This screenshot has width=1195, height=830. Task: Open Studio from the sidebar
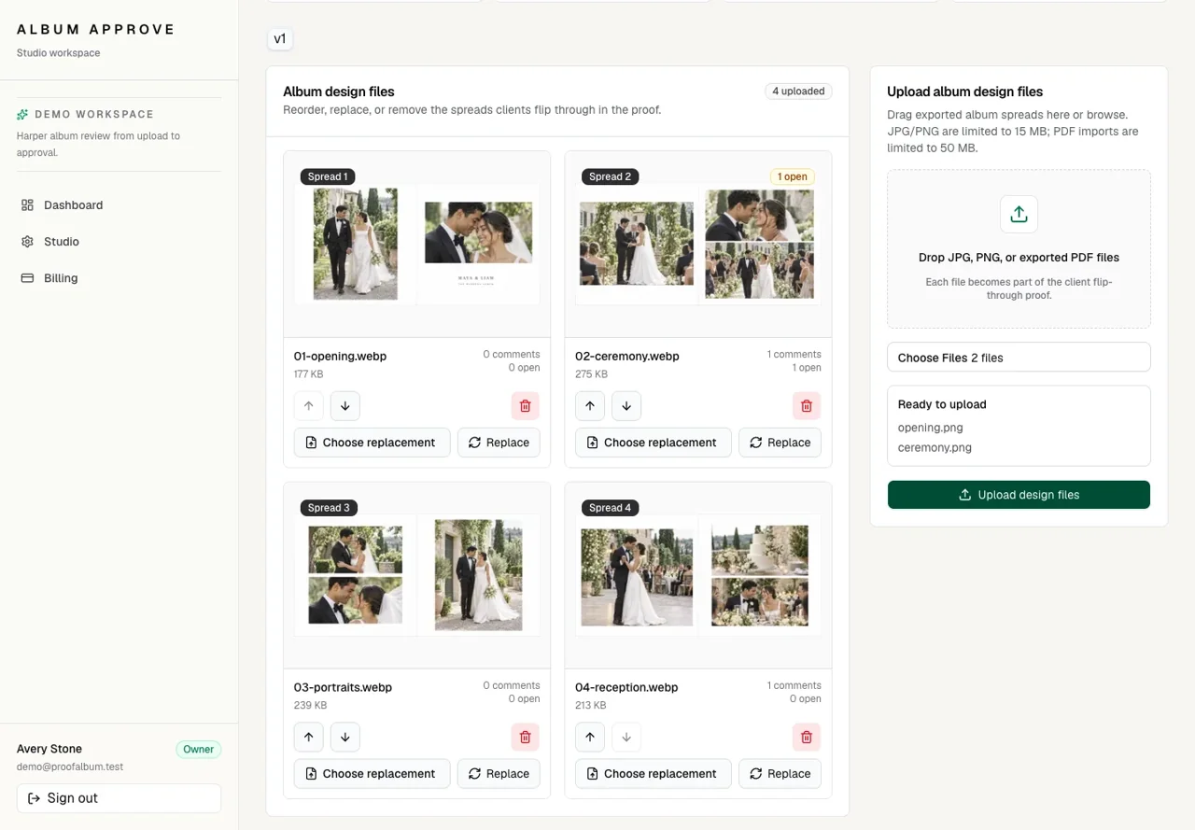[x=119, y=242]
